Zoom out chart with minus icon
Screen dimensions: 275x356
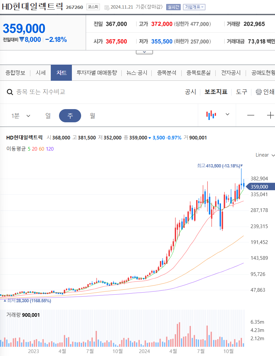coord(251,115)
